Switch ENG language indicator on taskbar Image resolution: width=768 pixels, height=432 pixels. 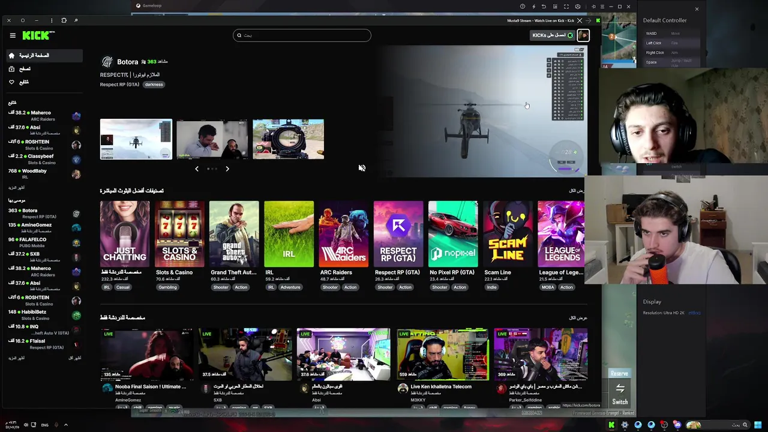pyautogui.click(x=44, y=425)
